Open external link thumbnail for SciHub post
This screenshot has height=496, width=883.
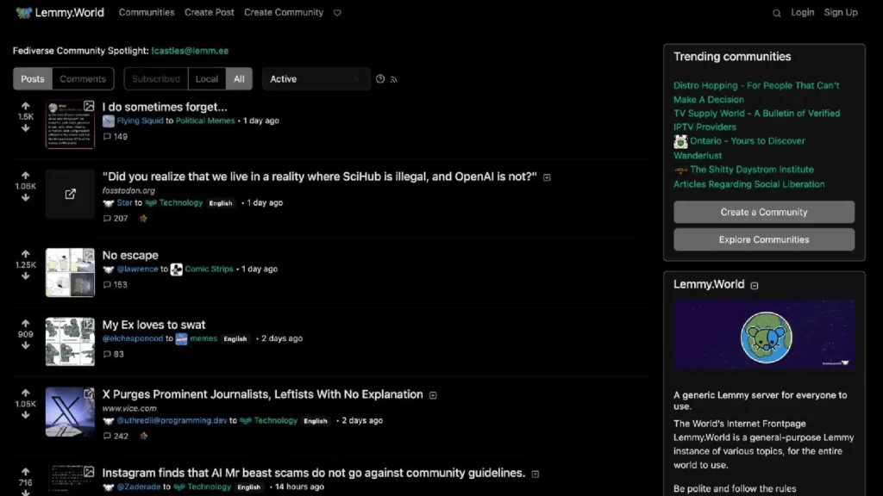[70, 194]
